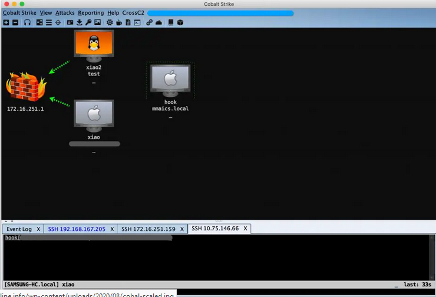
Task: Open the CrossC2 menu
Action: [133, 13]
